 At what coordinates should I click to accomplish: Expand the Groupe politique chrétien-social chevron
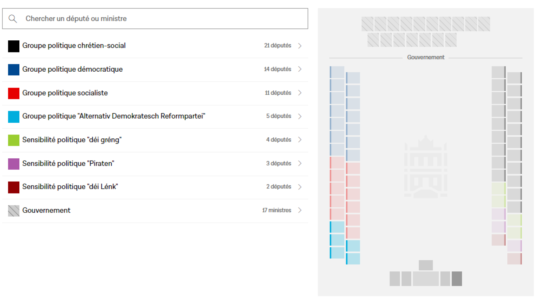[x=300, y=46]
